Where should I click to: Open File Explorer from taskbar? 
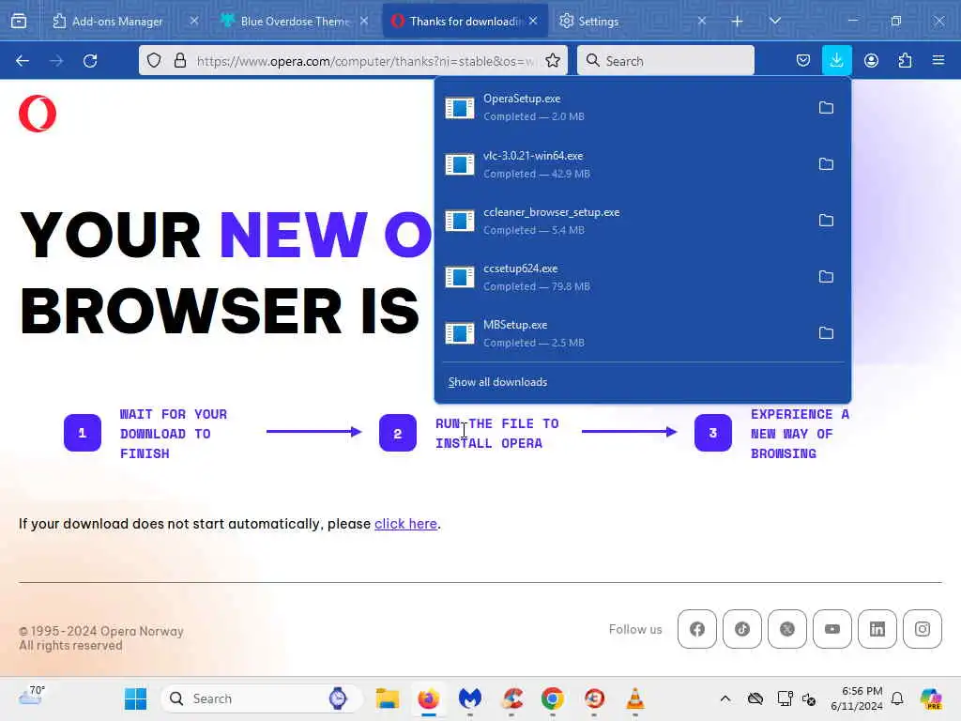(x=388, y=698)
